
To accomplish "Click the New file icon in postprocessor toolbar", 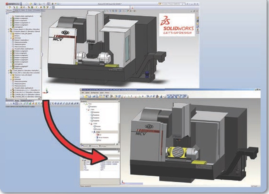I will click(82, 97).
